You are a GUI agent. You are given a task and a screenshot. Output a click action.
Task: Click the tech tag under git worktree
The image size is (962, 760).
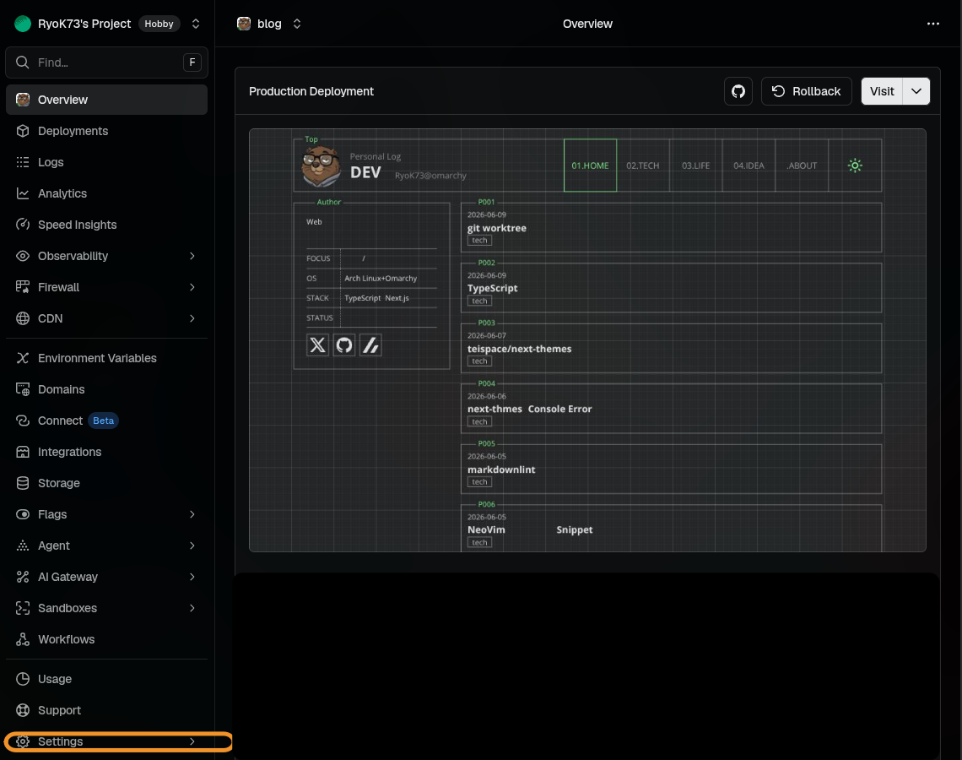click(480, 241)
